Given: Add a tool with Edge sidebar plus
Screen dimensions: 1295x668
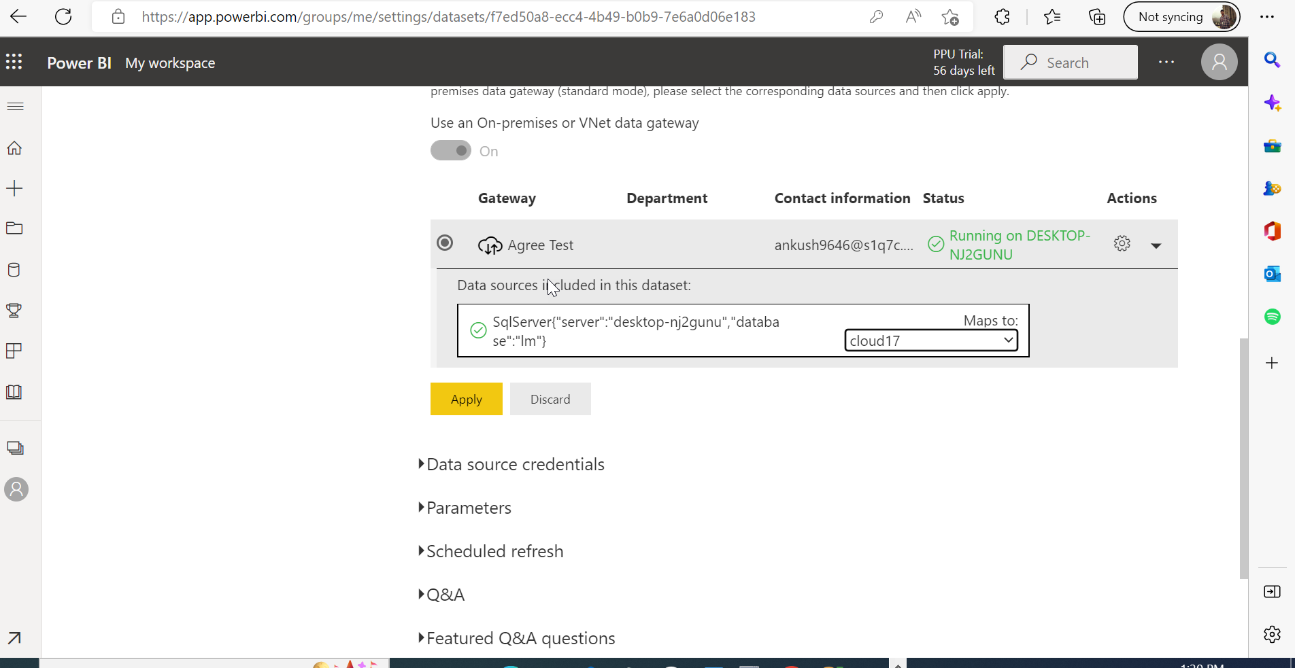Looking at the screenshot, I should coord(1273,363).
